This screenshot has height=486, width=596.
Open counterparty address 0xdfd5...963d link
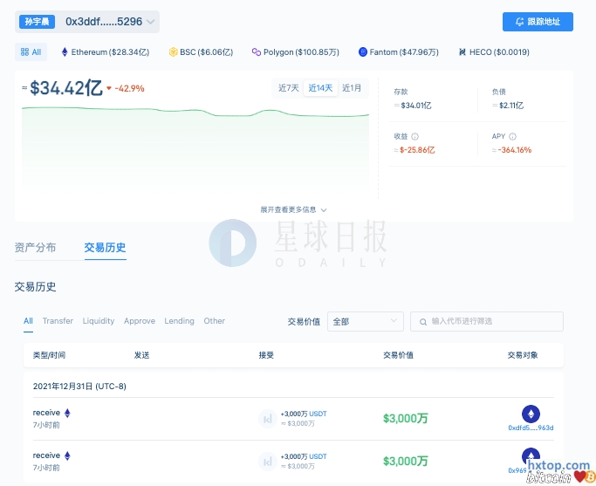531,428
